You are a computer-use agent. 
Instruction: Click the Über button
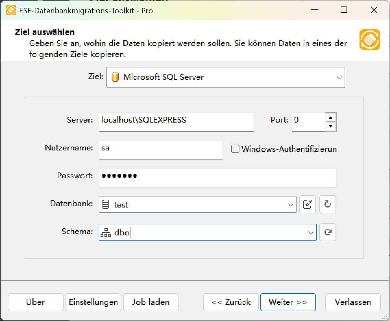[35, 302]
